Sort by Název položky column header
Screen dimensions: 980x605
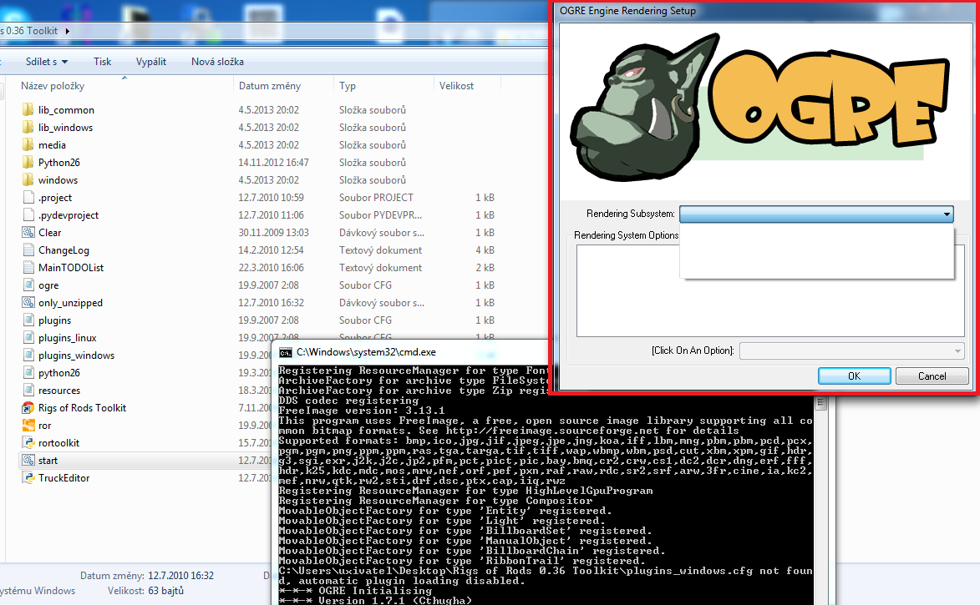pos(53,86)
